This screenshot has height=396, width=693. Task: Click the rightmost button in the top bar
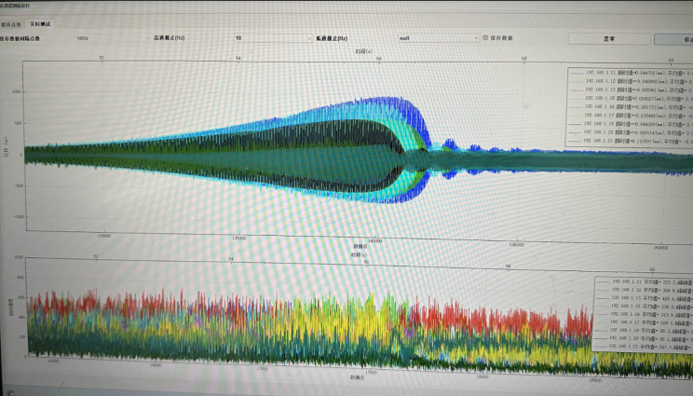[673, 39]
